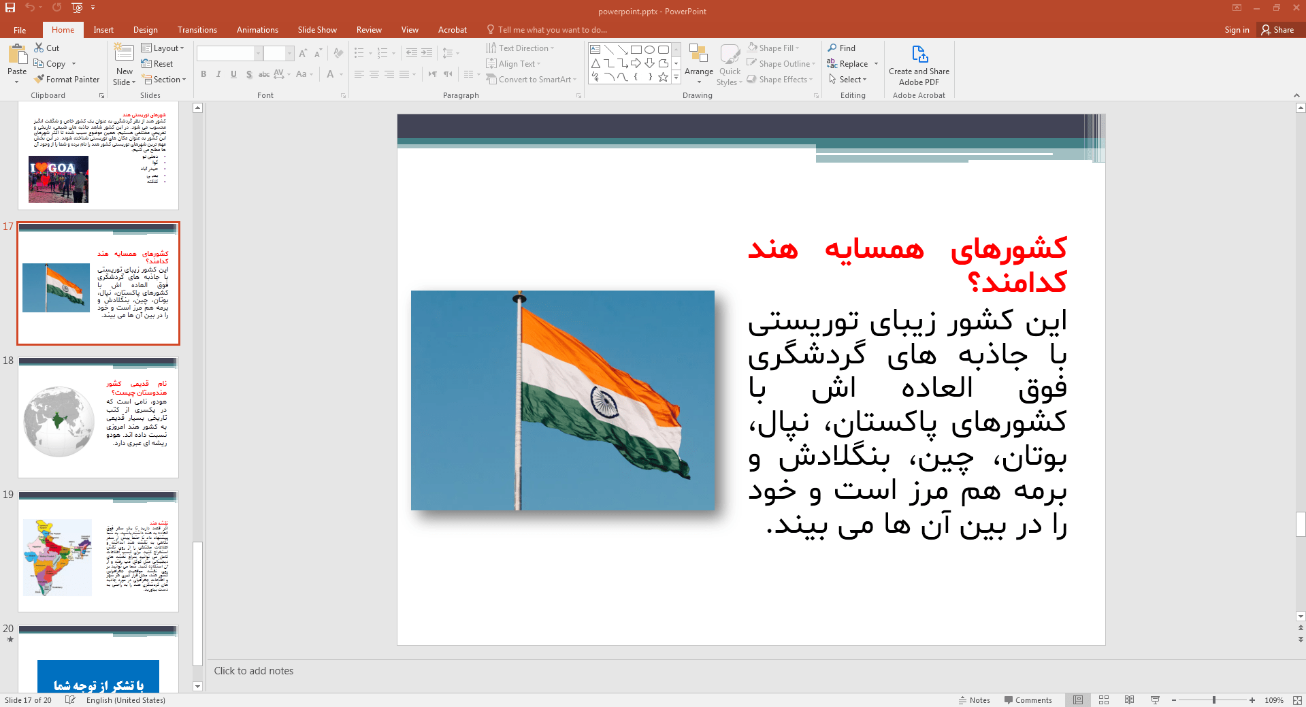Open the File menu

[x=20, y=30]
